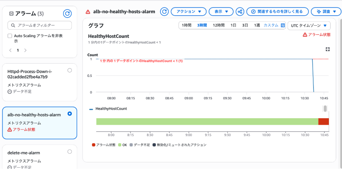
Task: Collapse the アラーム (3) section
Action: (11, 14)
